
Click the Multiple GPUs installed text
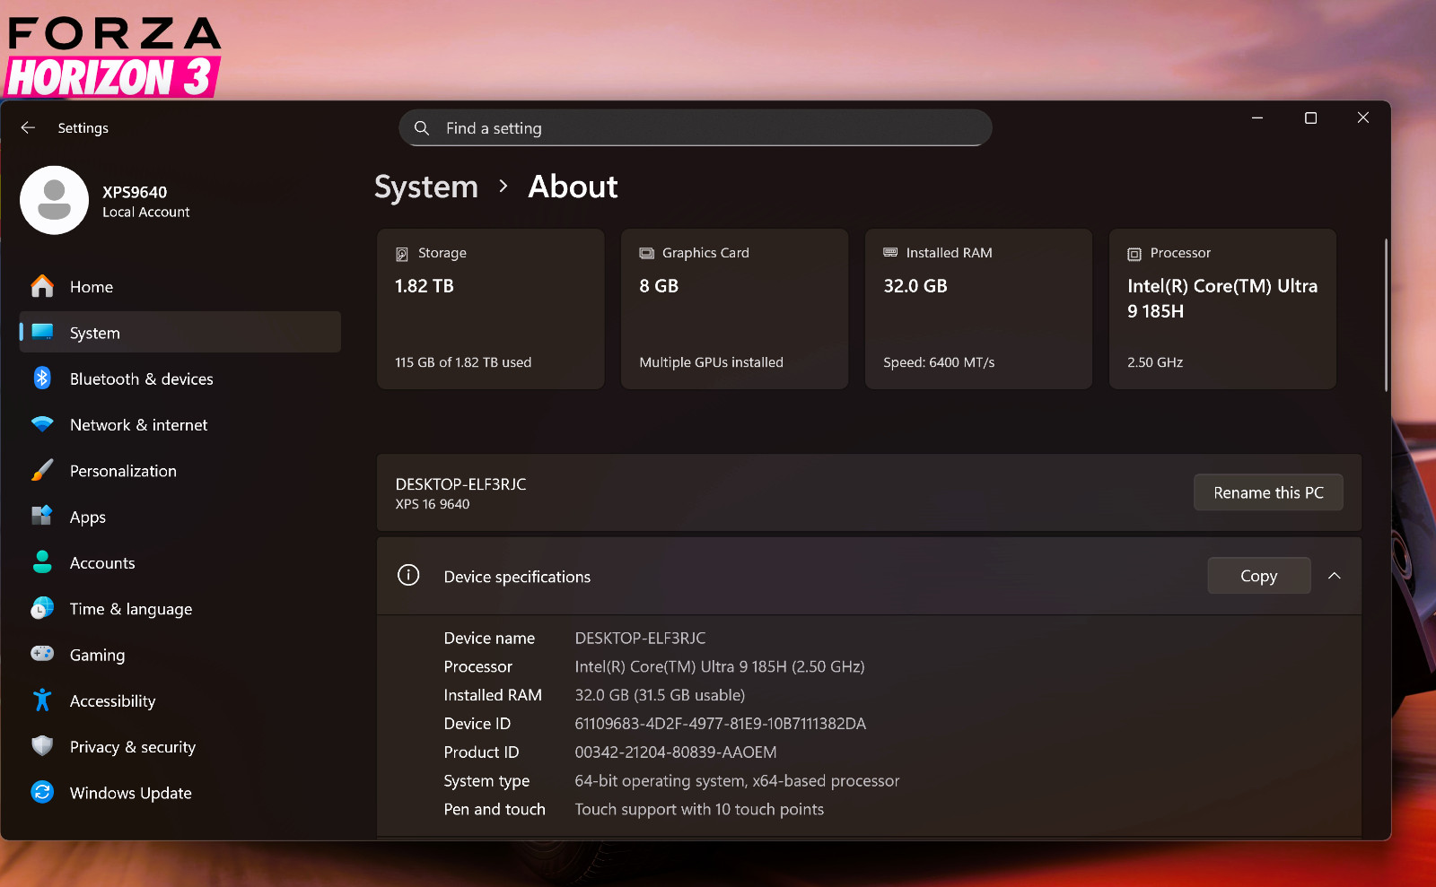[711, 362]
